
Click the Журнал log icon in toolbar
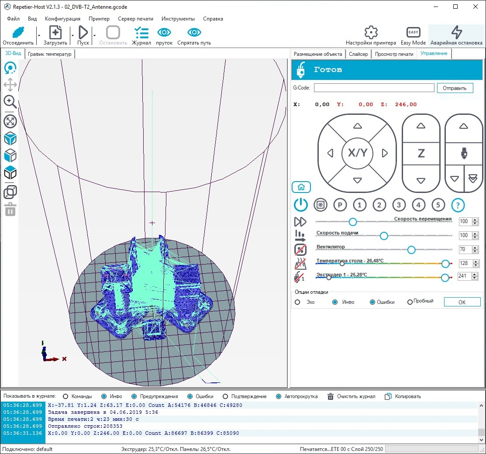pyautogui.click(x=141, y=33)
